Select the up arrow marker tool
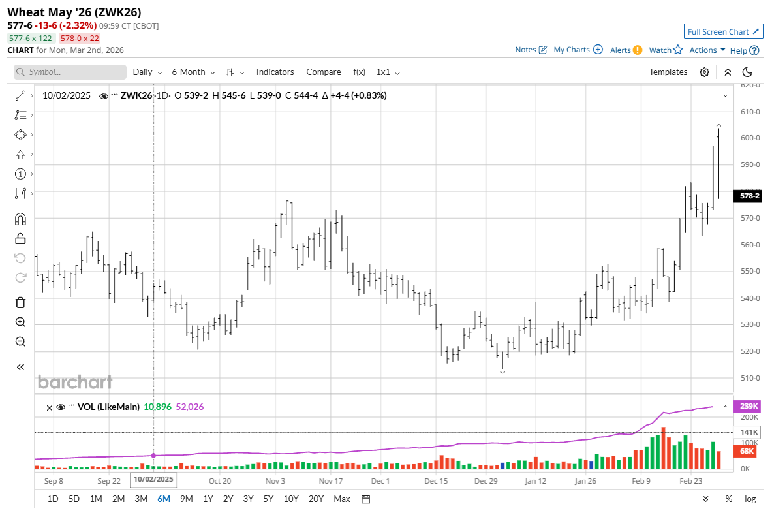 click(20, 155)
